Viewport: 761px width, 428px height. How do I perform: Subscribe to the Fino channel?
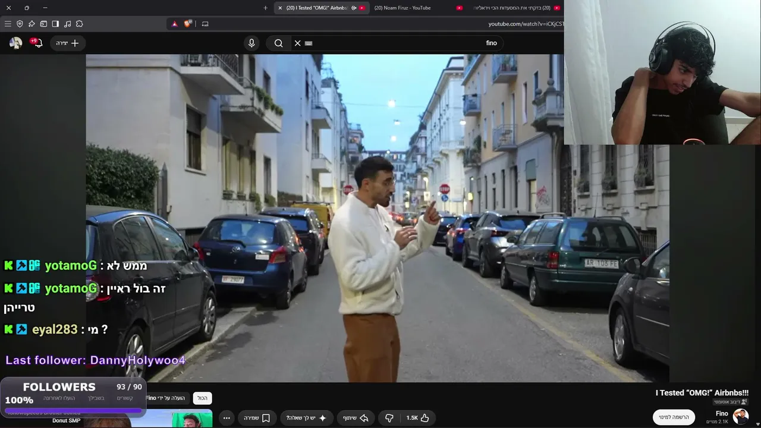(674, 417)
